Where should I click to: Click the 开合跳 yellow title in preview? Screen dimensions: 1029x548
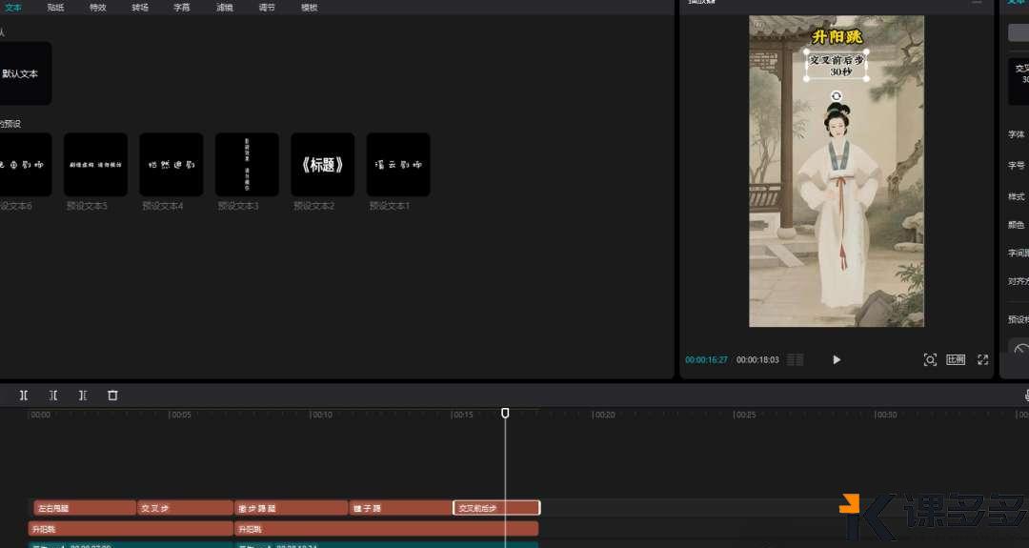pyautogui.click(x=837, y=36)
